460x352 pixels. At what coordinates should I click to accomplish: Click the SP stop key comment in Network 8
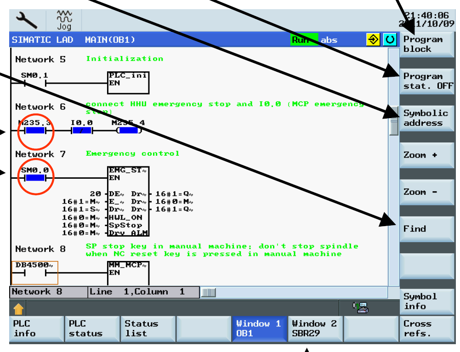[222, 250]
